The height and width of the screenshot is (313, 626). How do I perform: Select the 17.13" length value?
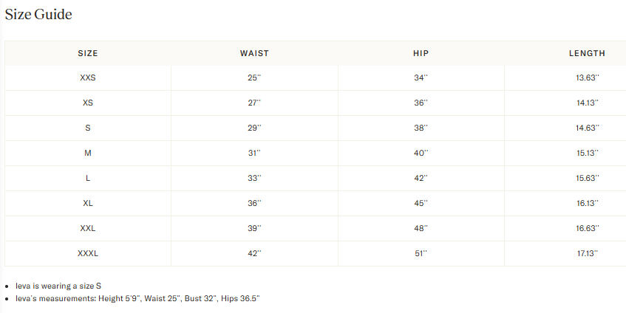tap(587, 253)
